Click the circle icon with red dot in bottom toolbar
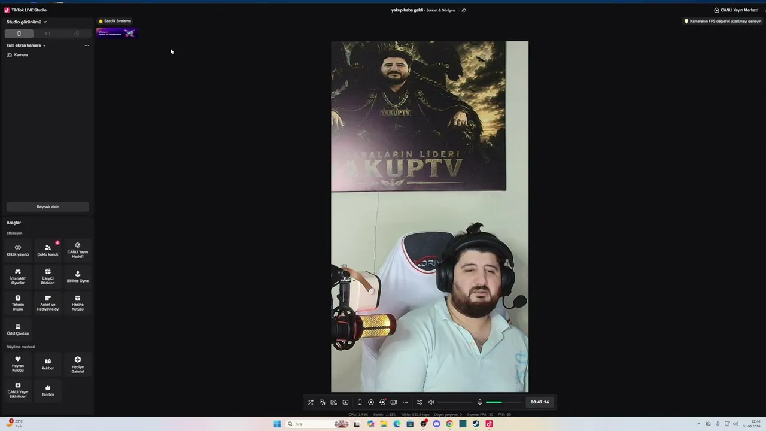766x431 pixels. coord(382,402)
